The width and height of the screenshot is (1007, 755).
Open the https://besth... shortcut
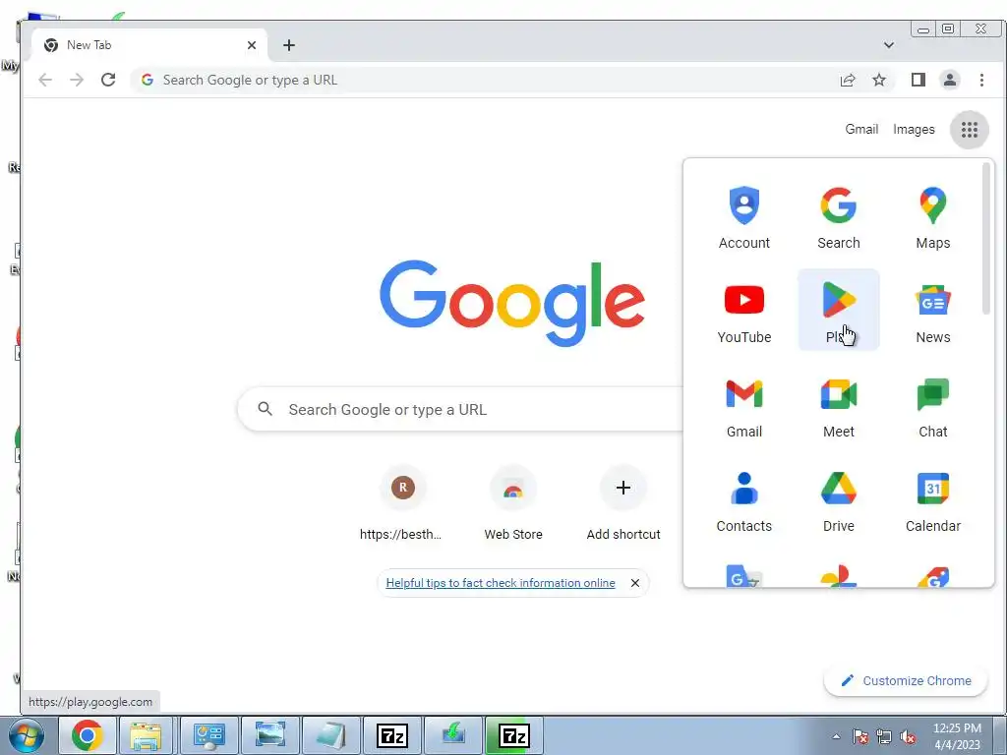[402, 503]
